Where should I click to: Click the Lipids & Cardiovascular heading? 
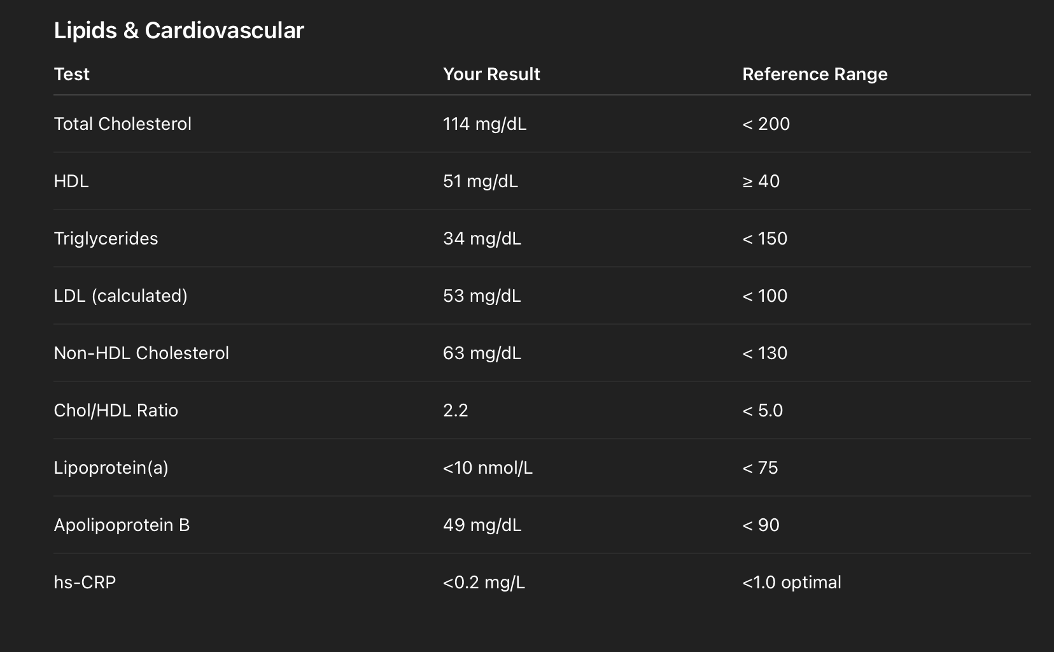[x=179, y=31]
